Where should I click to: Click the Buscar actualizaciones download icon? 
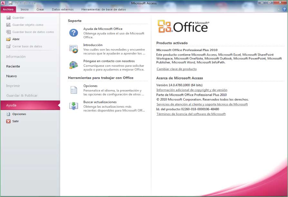tap(73, 106)
